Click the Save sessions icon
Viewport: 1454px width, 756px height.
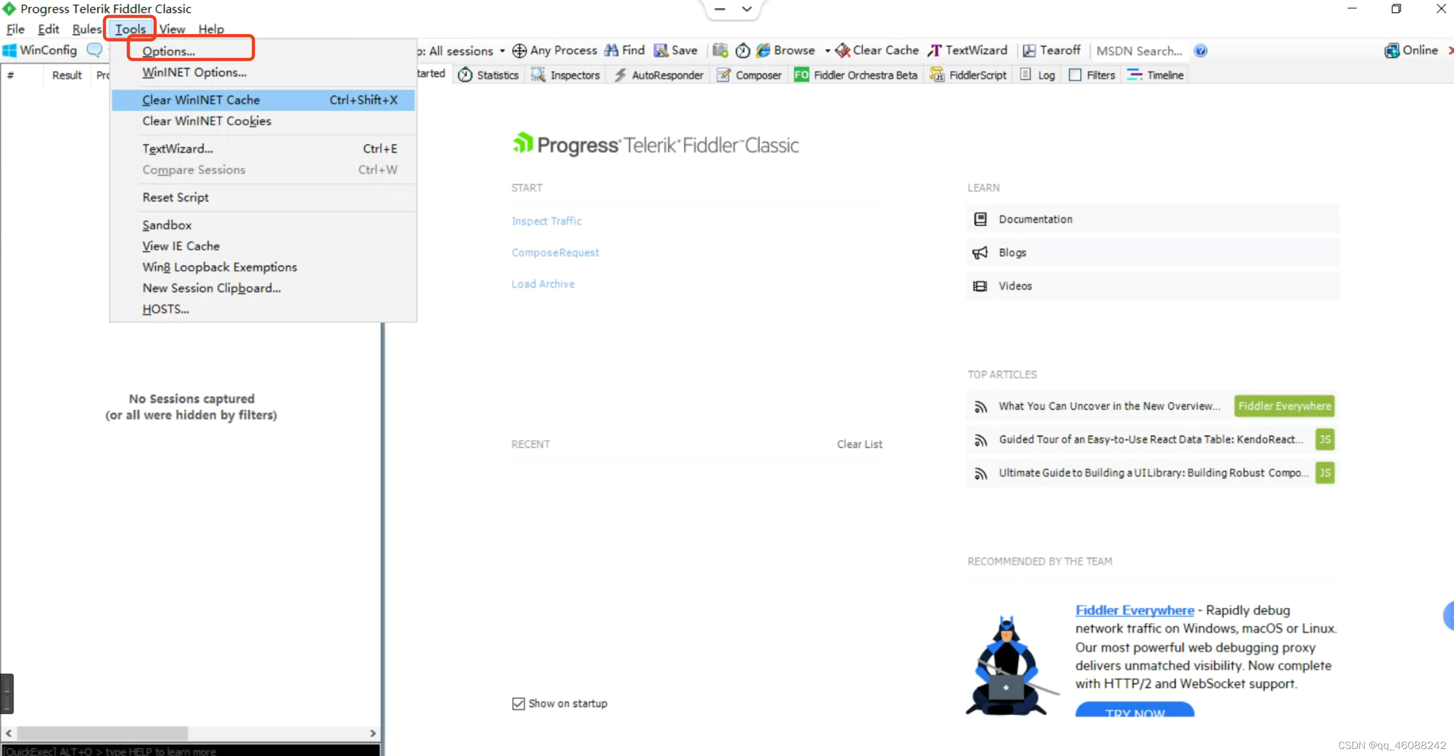click(x=661, y=51)
